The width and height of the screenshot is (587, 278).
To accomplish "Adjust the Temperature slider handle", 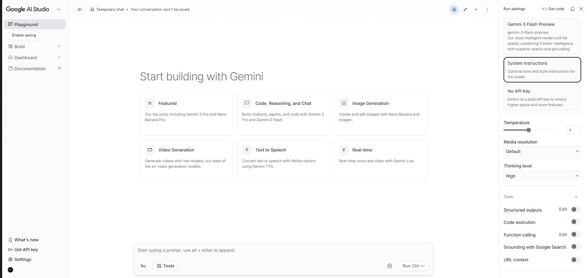I will 529,130.
